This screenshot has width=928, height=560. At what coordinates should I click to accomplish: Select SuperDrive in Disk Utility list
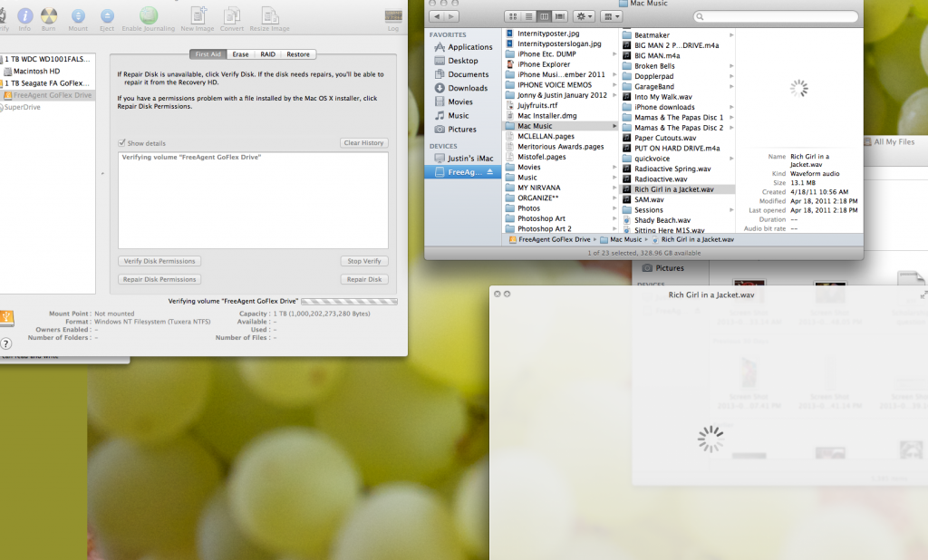click(22, 107)
